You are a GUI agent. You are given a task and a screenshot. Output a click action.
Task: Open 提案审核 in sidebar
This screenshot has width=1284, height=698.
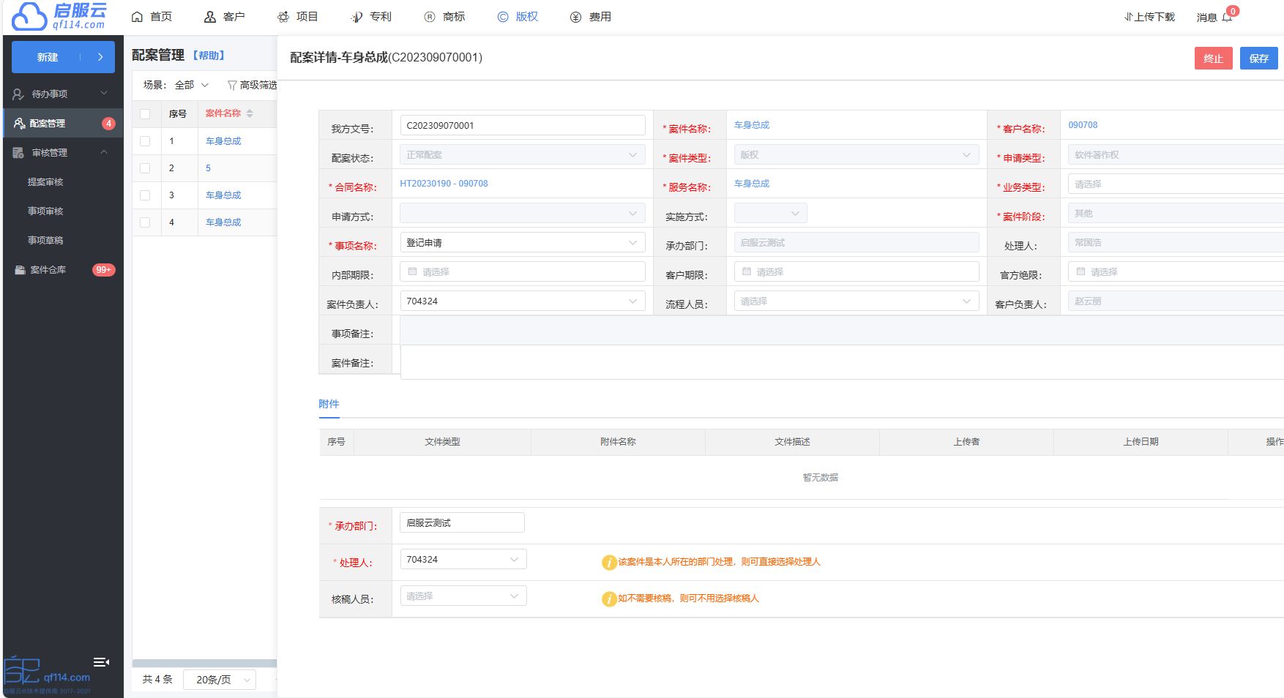tap(45, 182)
